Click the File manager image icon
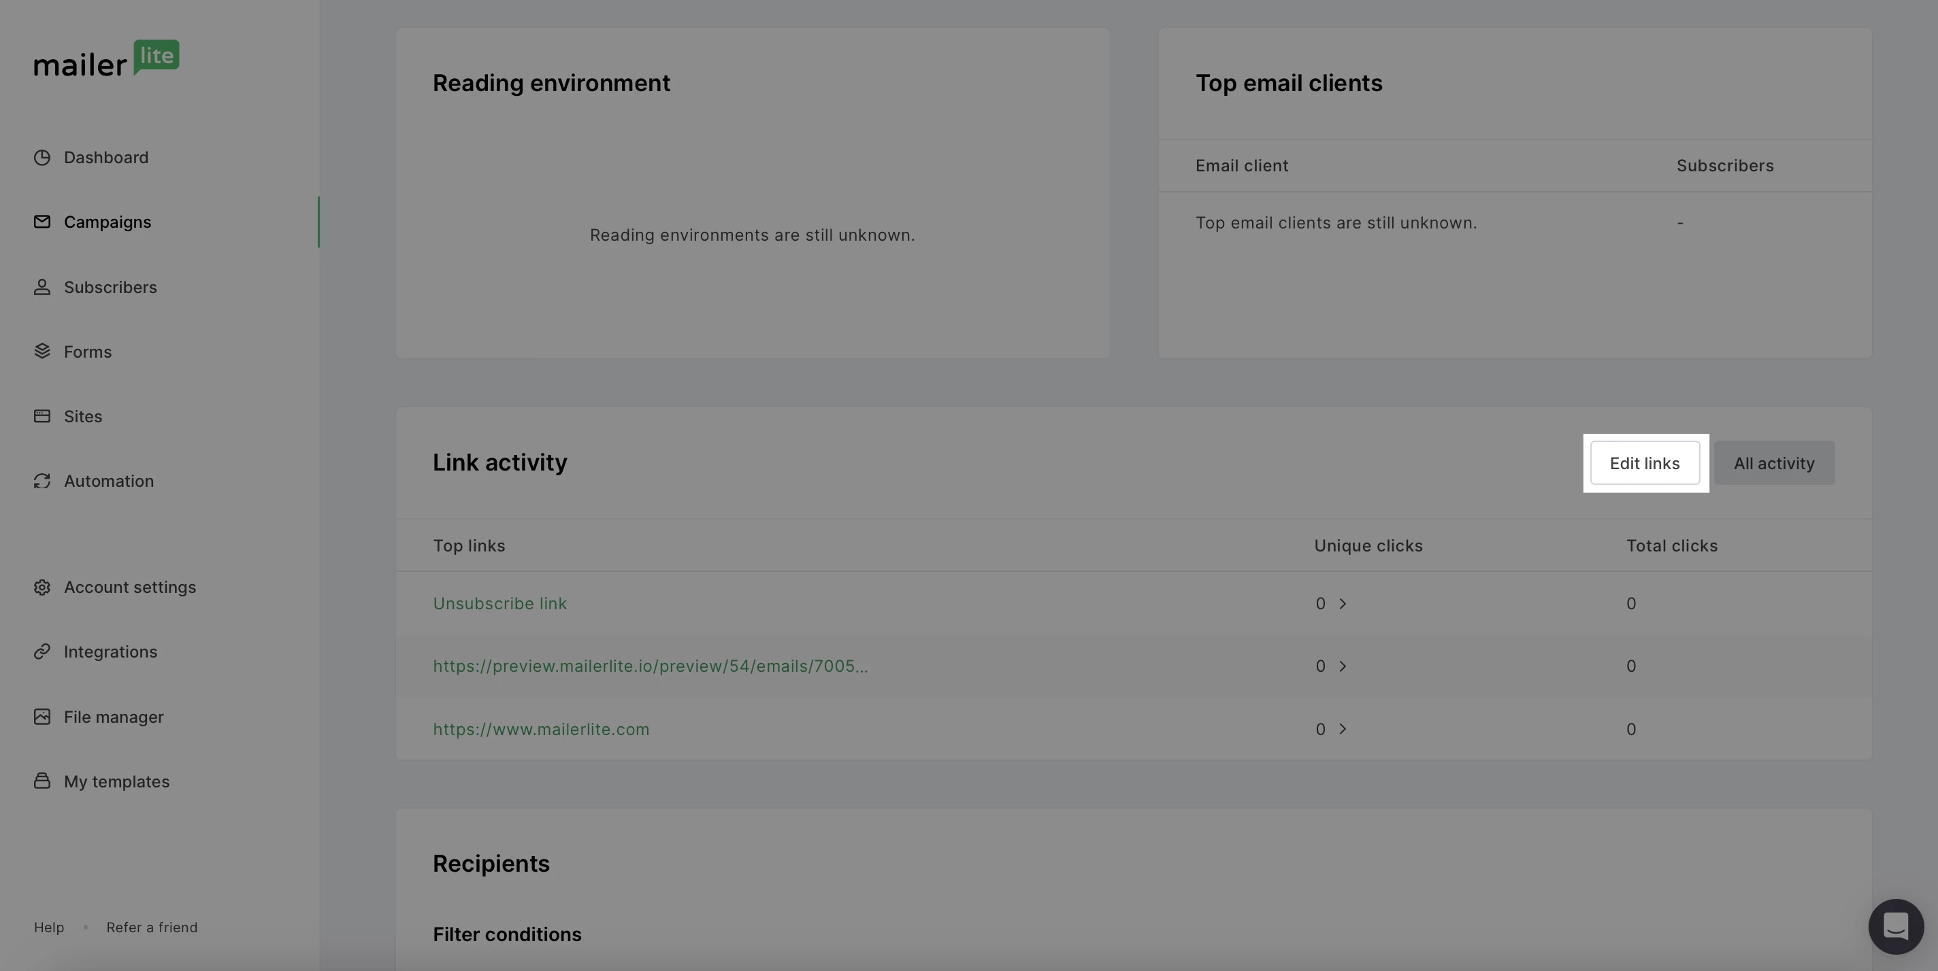Screen dimensions: 1938x971 click(42, 717)
